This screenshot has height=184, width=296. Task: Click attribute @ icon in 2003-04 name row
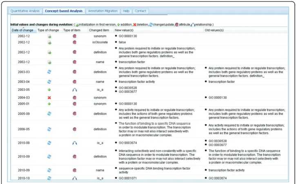(75, 82)
